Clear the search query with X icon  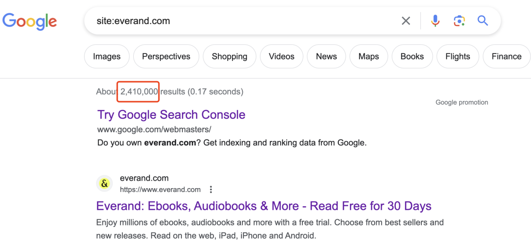[x=406, y=21]
